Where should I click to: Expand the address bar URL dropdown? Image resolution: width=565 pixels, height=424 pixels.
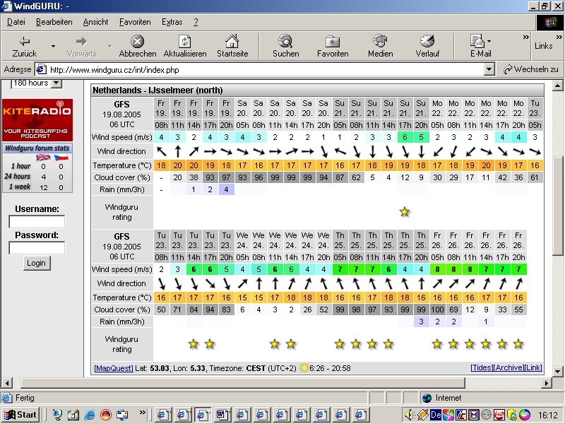489,69
